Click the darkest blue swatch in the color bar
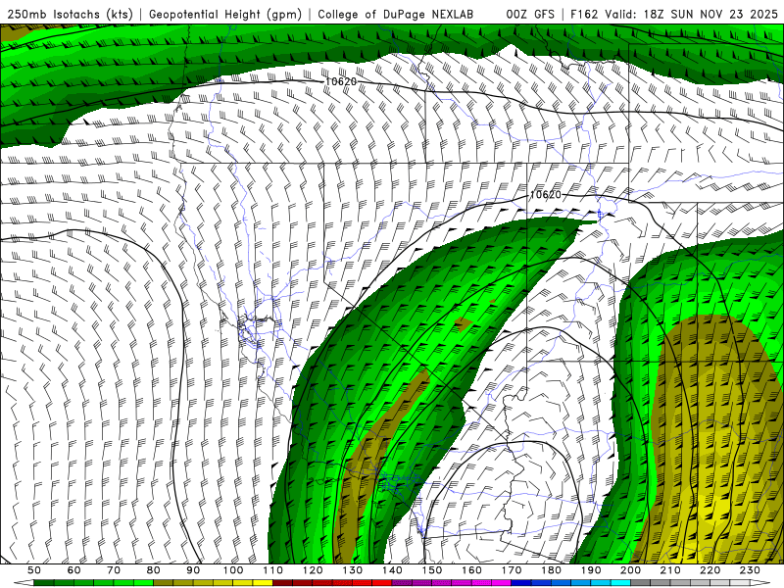 tap(521, 583)
